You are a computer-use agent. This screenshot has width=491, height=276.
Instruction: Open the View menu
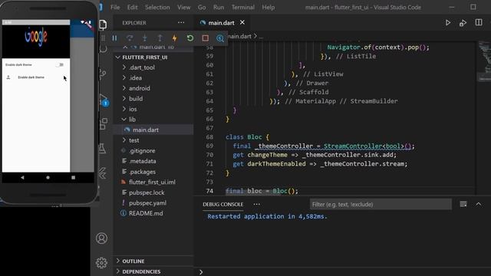[184, 7]
